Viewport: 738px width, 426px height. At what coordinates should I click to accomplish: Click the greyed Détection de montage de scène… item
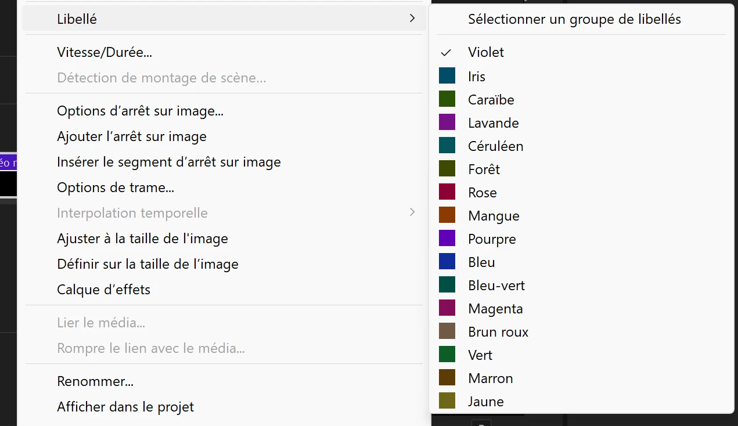[161, 78]
